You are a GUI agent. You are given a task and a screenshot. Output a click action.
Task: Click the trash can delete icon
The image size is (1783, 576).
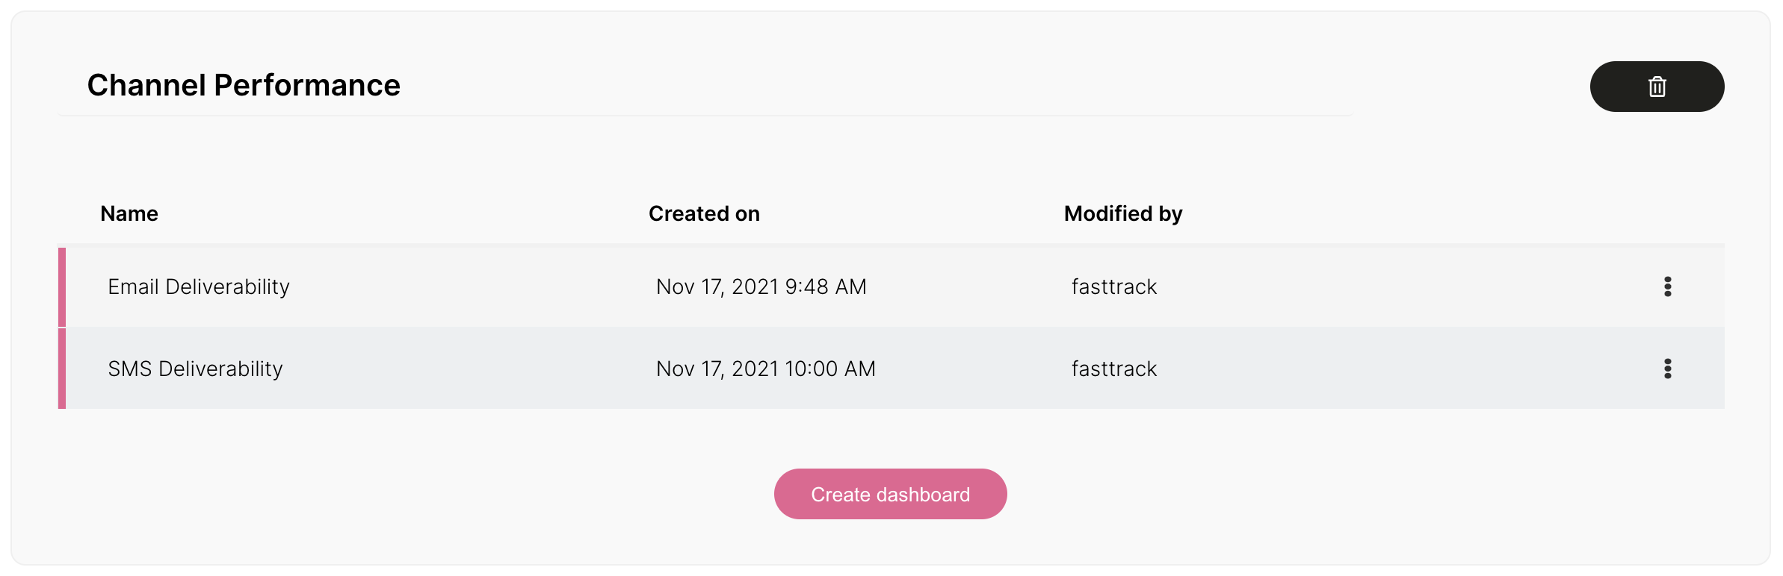pos(1657,87)
